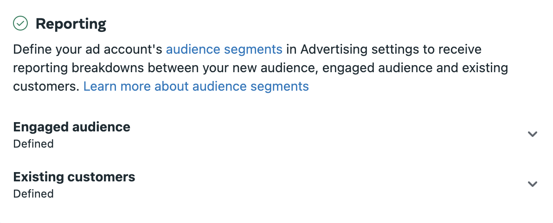Open Learn more about audience segments
The image size is (553, 223).
point(196,86)
